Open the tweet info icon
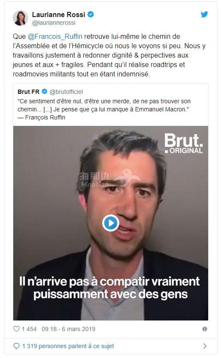The image size is (221, 358). click(x=205, y=329)
